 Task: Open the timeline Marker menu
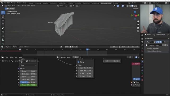coord(27,47)
